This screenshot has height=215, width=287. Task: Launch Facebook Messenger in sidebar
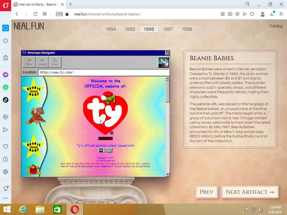pos(6,74)
